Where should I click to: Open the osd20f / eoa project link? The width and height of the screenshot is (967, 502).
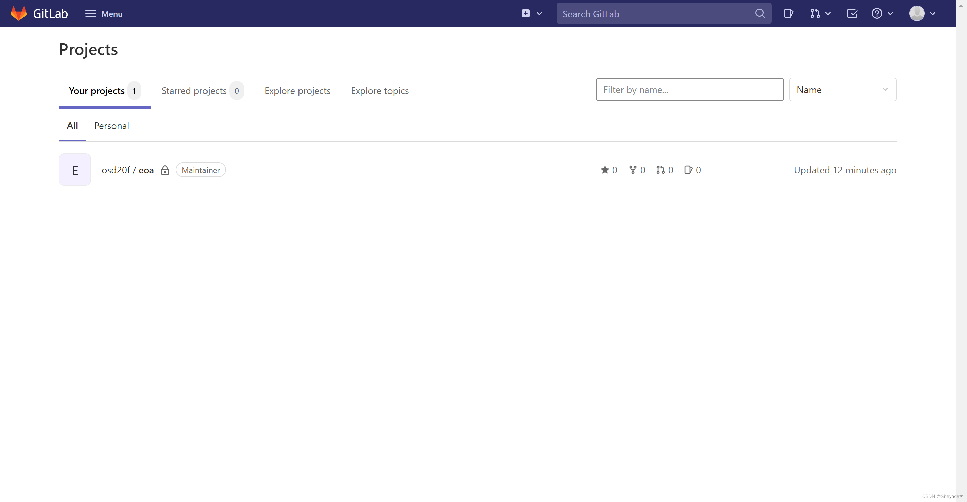(128, 170)
